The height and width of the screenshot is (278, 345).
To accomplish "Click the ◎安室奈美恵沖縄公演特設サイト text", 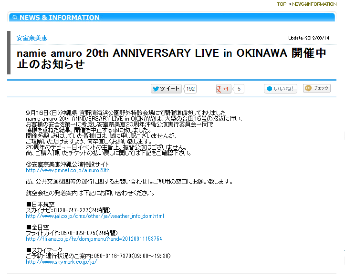I will tap(67, 165).
